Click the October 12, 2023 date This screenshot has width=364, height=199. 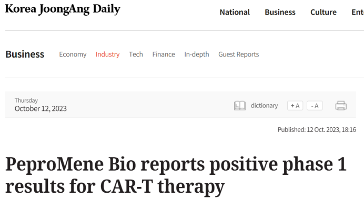(x=41, y=108)
